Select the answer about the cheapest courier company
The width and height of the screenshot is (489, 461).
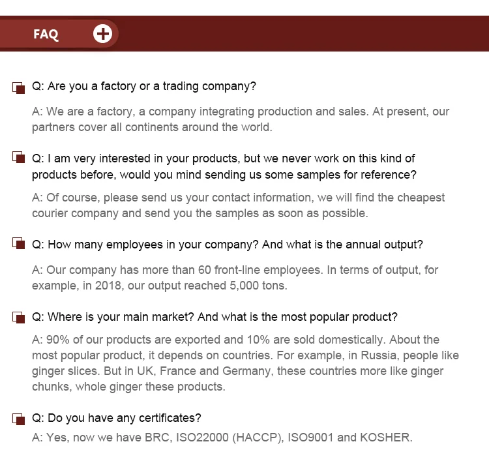[x=239, y=205]
